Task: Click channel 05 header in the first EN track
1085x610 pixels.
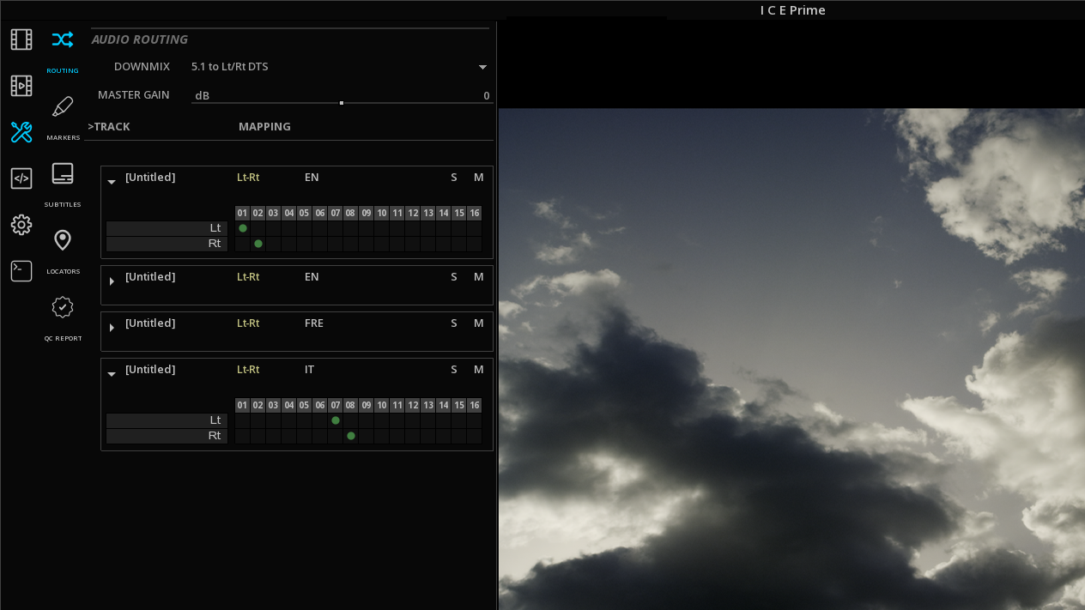Action: click(x=305, y=213)
